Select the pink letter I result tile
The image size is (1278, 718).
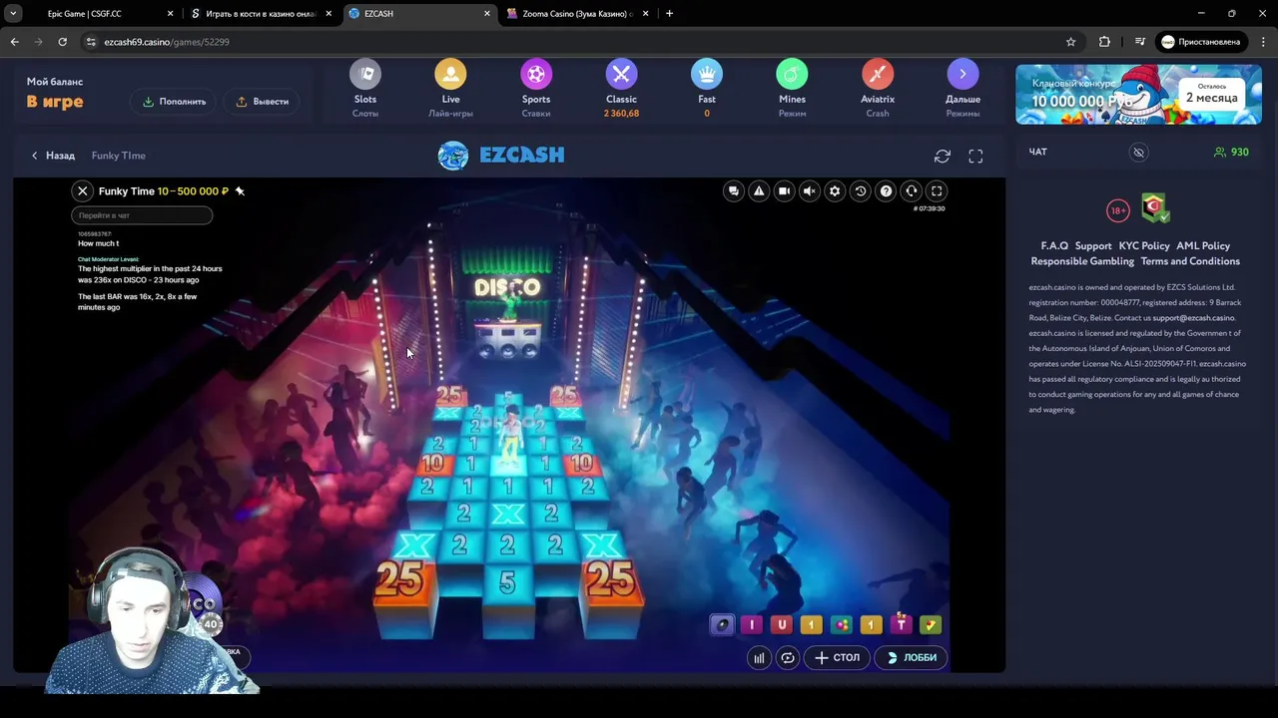[752, 625]
